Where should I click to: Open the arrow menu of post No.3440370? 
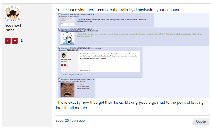click(93, 14)
